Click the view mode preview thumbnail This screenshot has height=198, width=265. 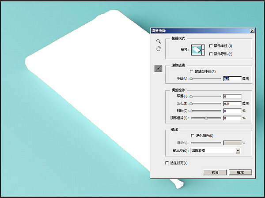(197, 50)
